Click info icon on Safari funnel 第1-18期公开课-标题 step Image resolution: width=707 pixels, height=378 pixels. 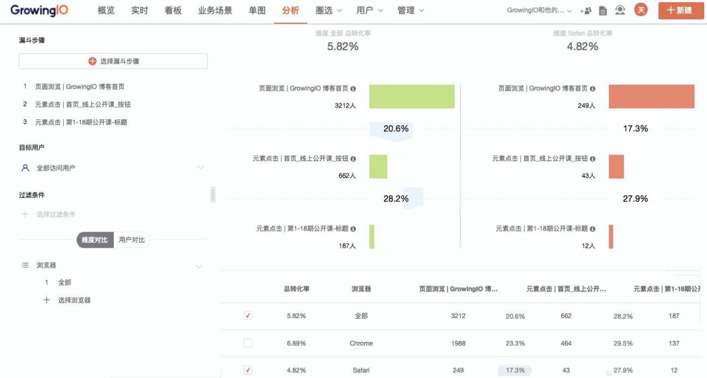pyautogui.click(x=593, y=229)
